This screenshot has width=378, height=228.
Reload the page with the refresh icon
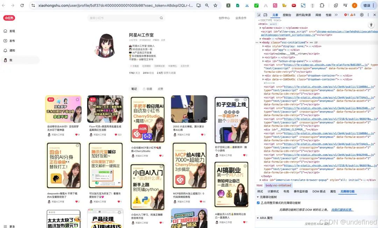[22, 5]
